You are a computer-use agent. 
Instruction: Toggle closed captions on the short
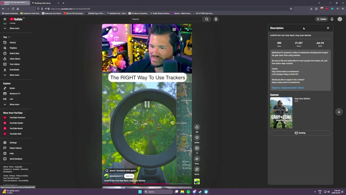(x=174, y=29)
